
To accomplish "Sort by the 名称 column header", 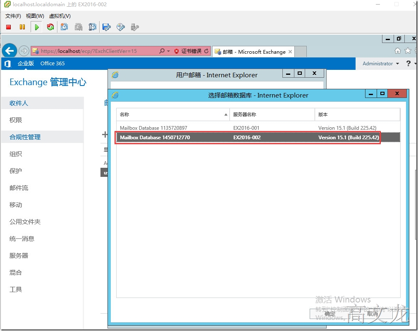I will (x=173, y=114).
